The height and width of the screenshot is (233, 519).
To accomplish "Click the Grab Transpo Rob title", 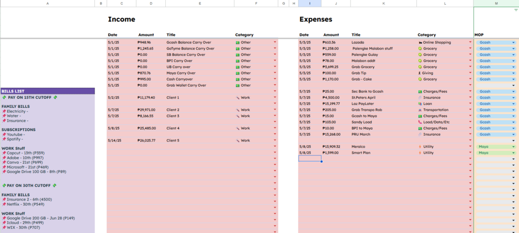I will tap(367, 110).
